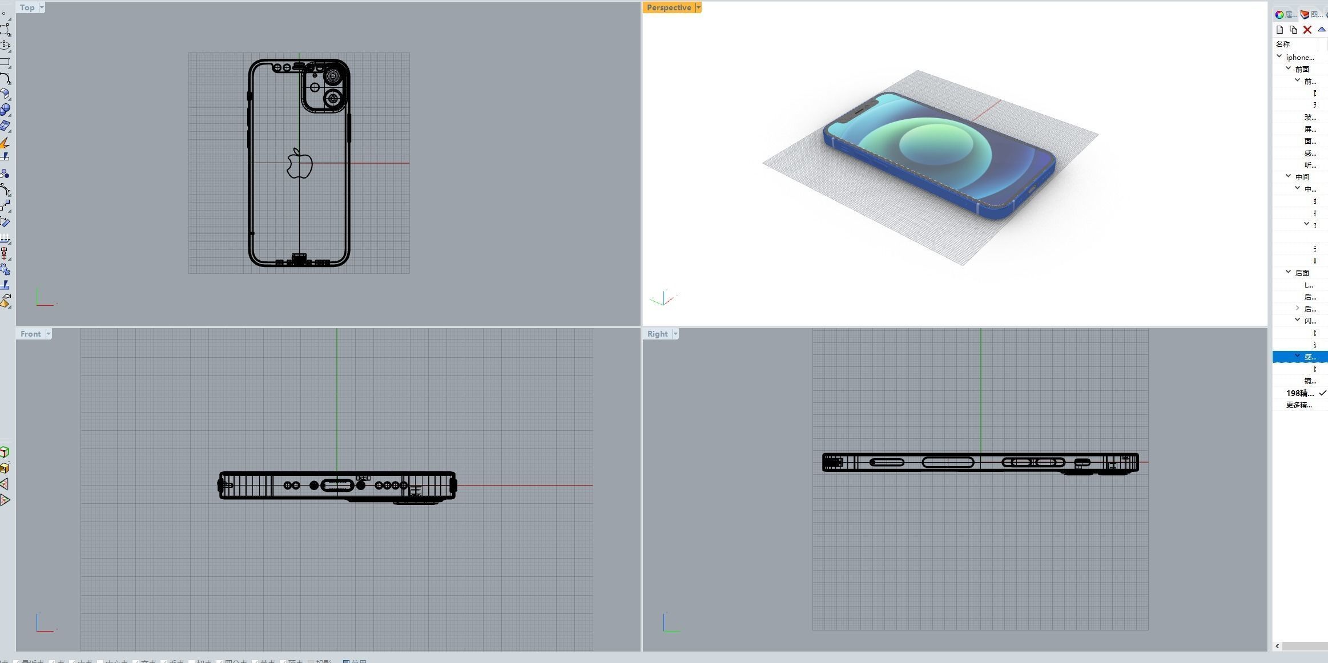Click the 名称 column header
This screenshot has height=663, width=1328.
1296,44
